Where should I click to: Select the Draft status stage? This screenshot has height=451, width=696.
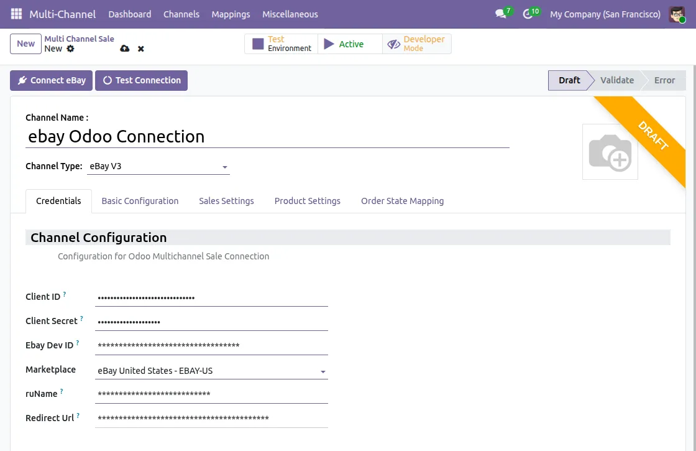pyautogui.click(x=569, y=80)
